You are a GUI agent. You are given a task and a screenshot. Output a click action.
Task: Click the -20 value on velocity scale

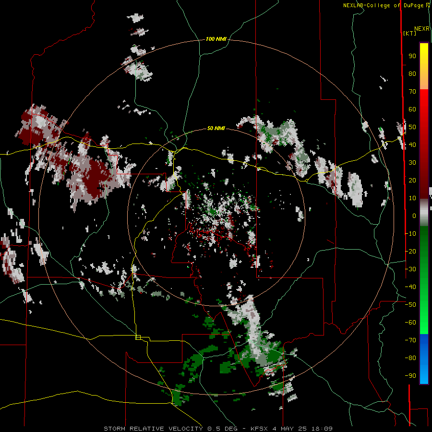(410, 252)
